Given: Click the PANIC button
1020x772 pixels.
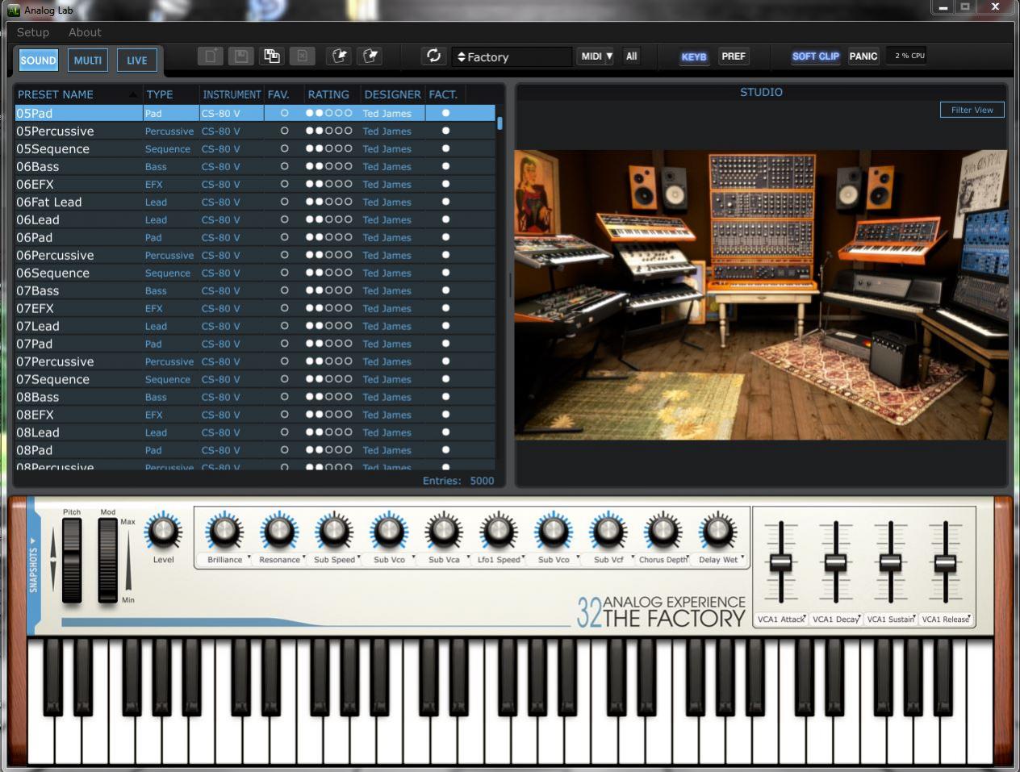Looking at the screenshot, I should point(863,56).
